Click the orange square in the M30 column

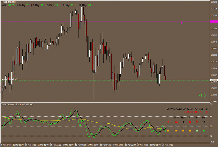pos(183,131)
